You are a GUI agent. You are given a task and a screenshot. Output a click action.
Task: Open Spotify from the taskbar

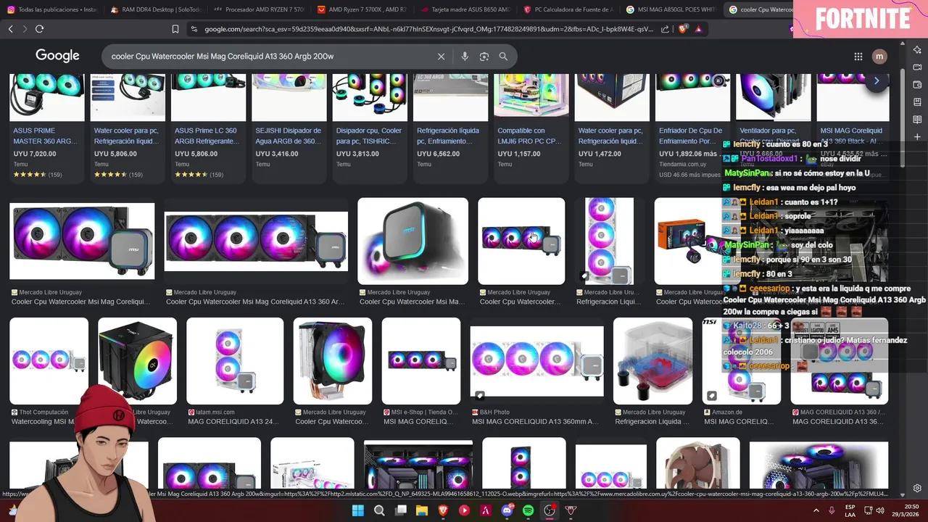[529, 510]
